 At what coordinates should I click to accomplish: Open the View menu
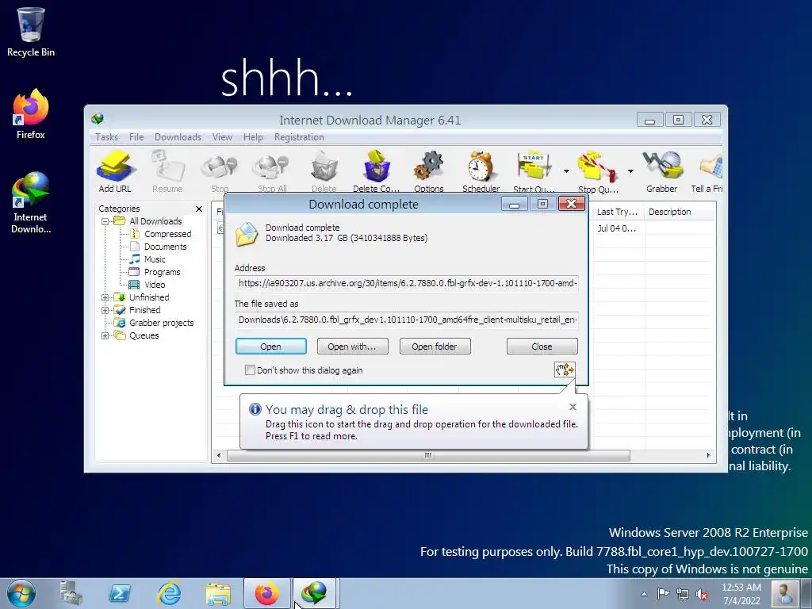[x=222, y=137]
